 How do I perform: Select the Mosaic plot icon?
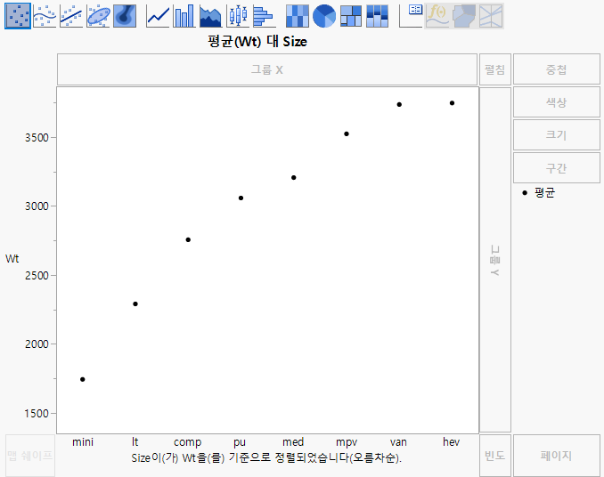378,16
